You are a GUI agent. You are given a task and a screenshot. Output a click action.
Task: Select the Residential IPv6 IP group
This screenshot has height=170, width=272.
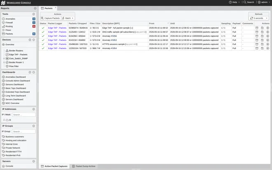[x=13, y=156]
